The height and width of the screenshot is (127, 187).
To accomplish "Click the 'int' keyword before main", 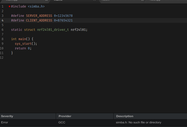I will (14, 39).
